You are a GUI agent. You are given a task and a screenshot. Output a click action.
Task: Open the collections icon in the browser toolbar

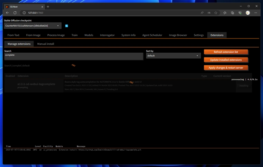pyautogui.click(x=232, y=13)
